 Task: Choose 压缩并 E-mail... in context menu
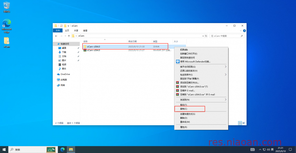(201, 91)
